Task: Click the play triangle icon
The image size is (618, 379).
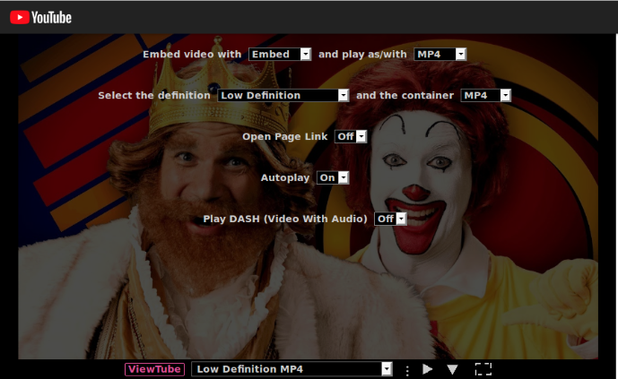Action: pyautogui.click(x=427, y=369)
